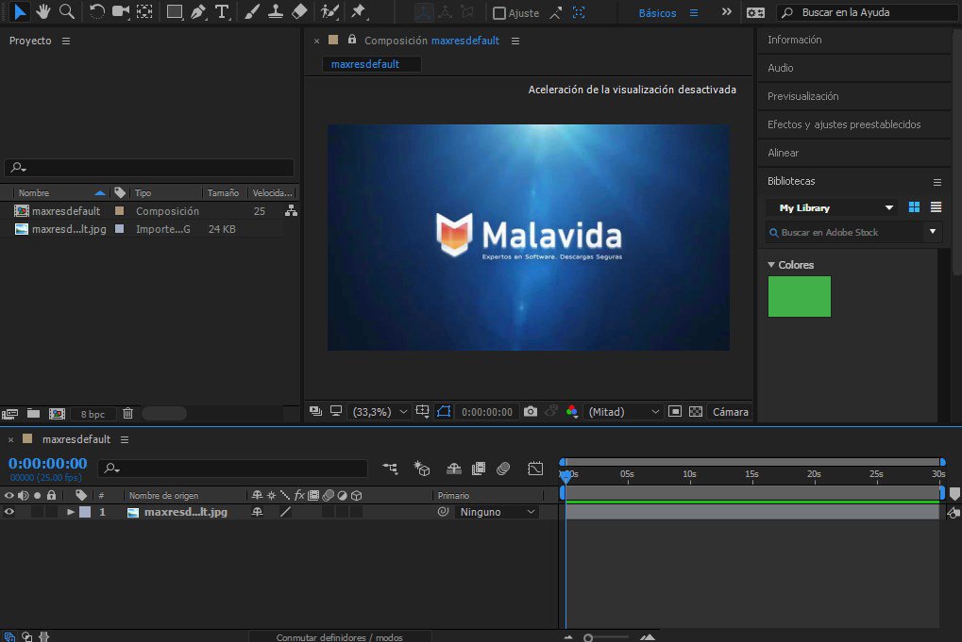The image size is (962, 642).
Task: Choose the Type text tool
Action: point(222,12)
